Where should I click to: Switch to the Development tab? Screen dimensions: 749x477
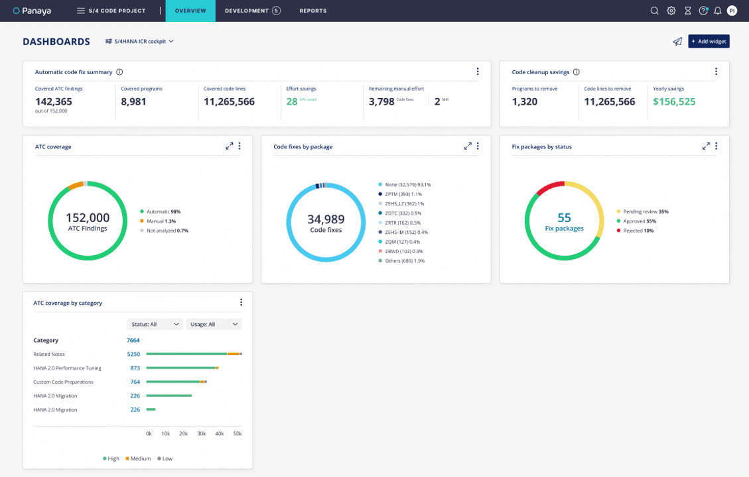(253, 11)
